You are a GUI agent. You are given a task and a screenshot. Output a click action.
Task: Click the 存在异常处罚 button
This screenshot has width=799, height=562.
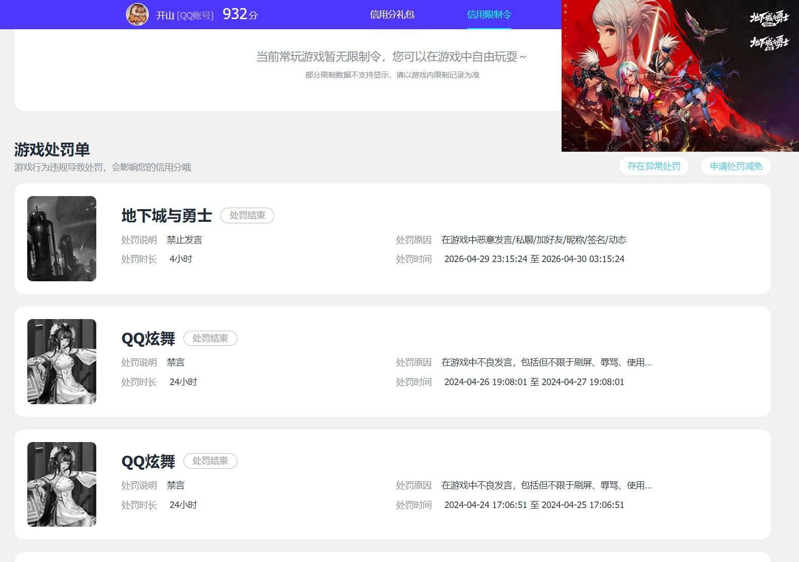(x=654, y=166)
